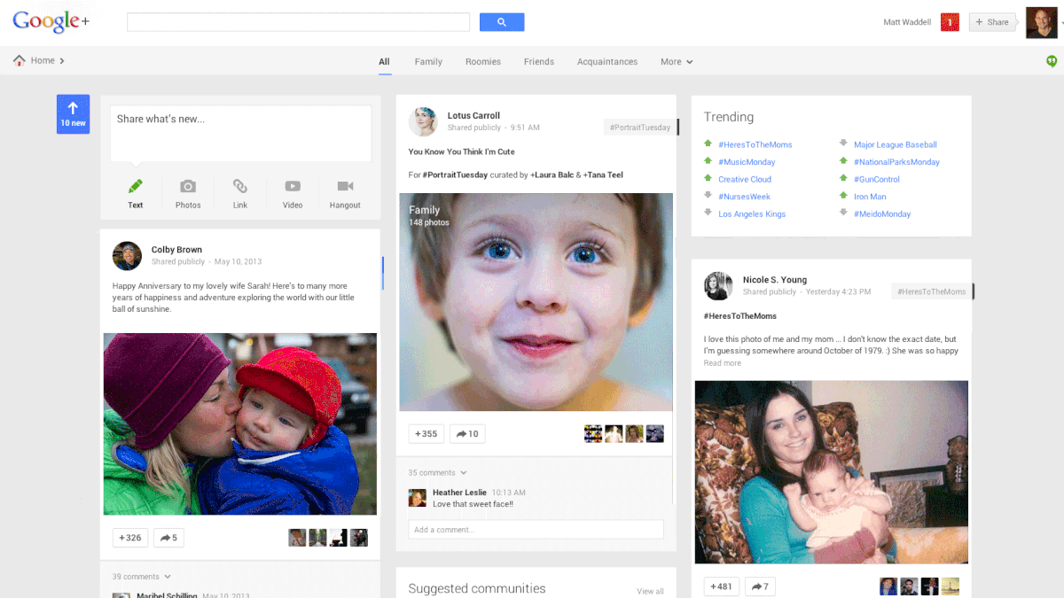The width and height of the screenshot is (1064, 598).
Task: Click the +1 avatars on Lotus's post
Action: pos(624,434)
